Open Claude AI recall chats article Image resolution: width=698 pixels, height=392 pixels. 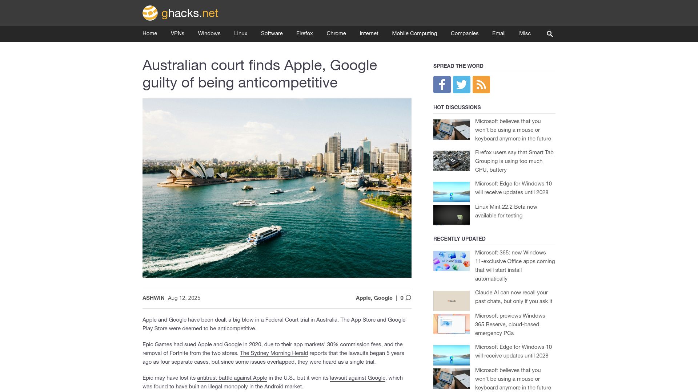click(514, 297)
